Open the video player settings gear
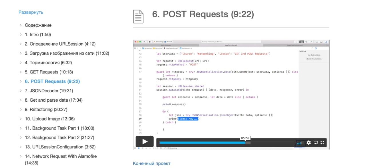The height and width of the screenshot is (168, 366). (309, 143)
